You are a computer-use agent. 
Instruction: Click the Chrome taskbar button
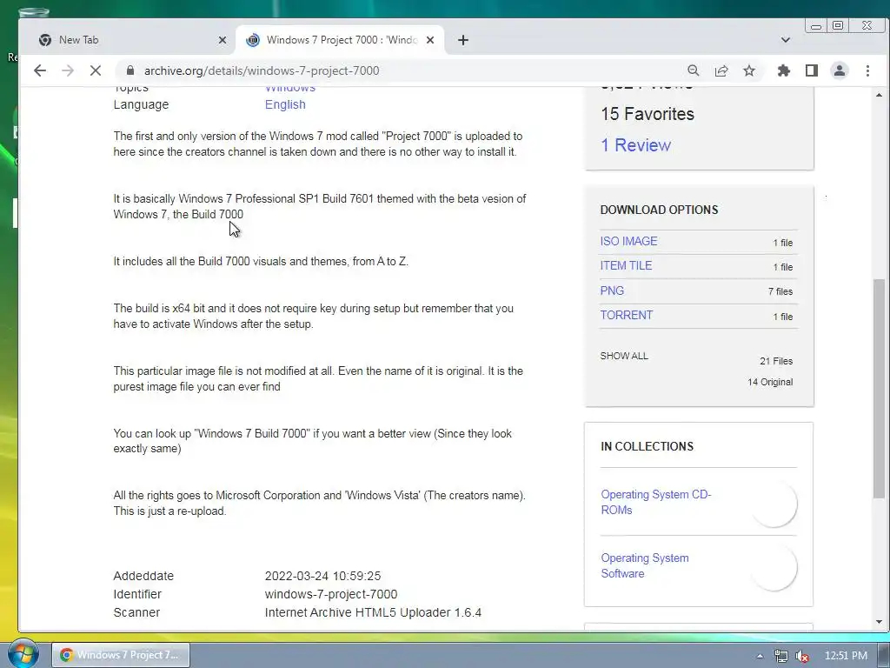tap(121, 655)
